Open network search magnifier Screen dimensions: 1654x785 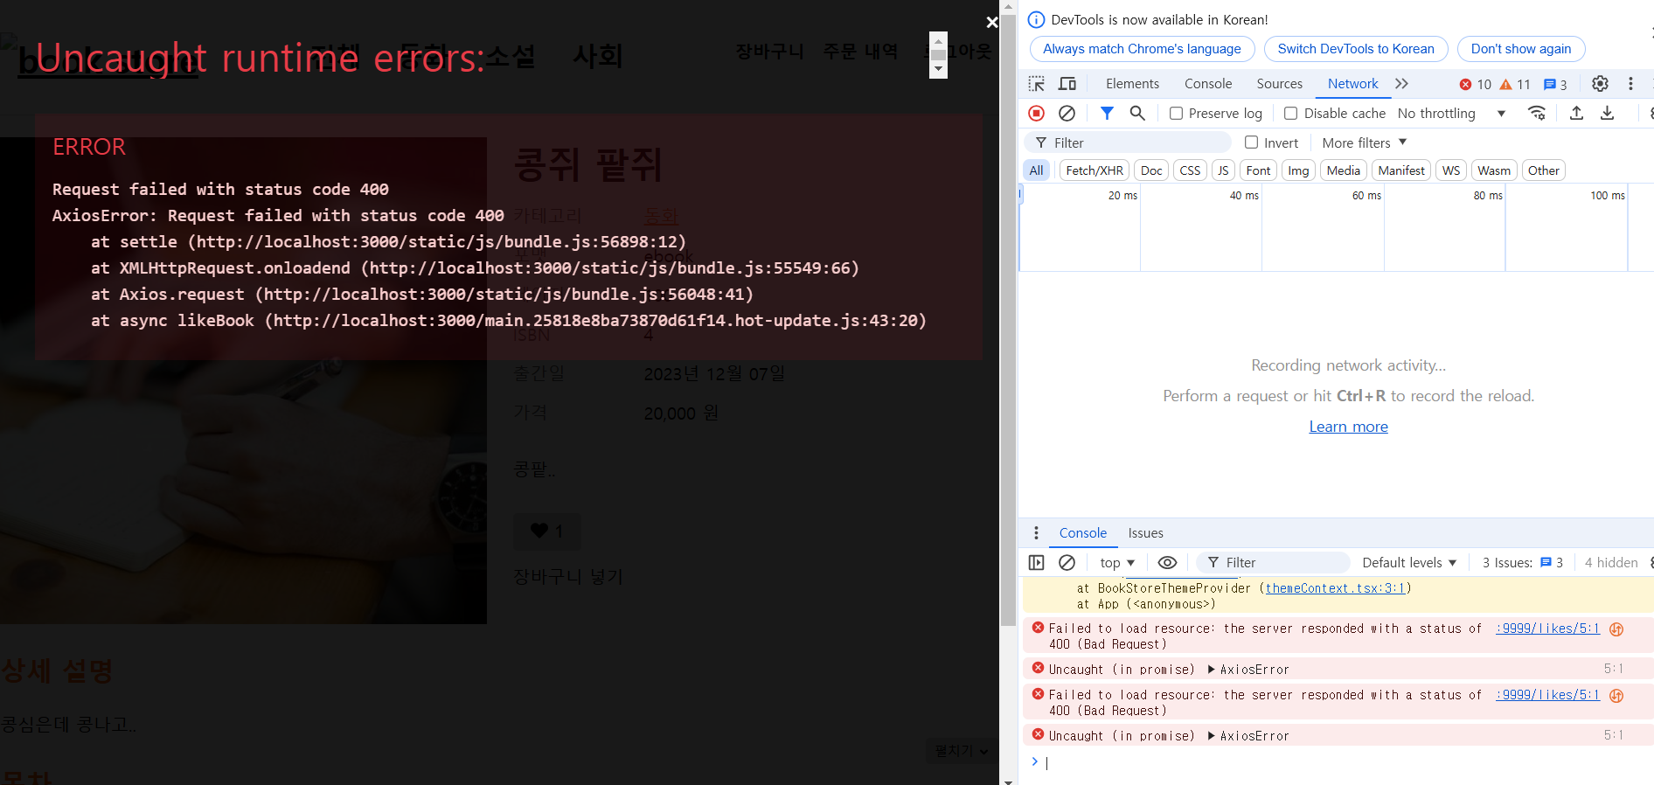pos(1137,113)
